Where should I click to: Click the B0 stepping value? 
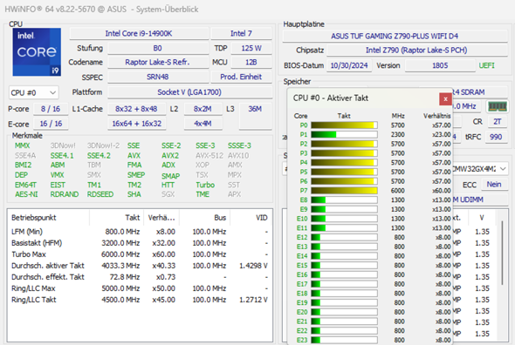click(x=158, y=48)
